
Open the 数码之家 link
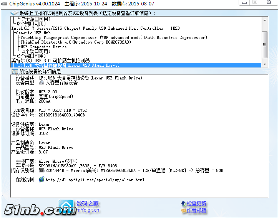click(x=87, y=203)
